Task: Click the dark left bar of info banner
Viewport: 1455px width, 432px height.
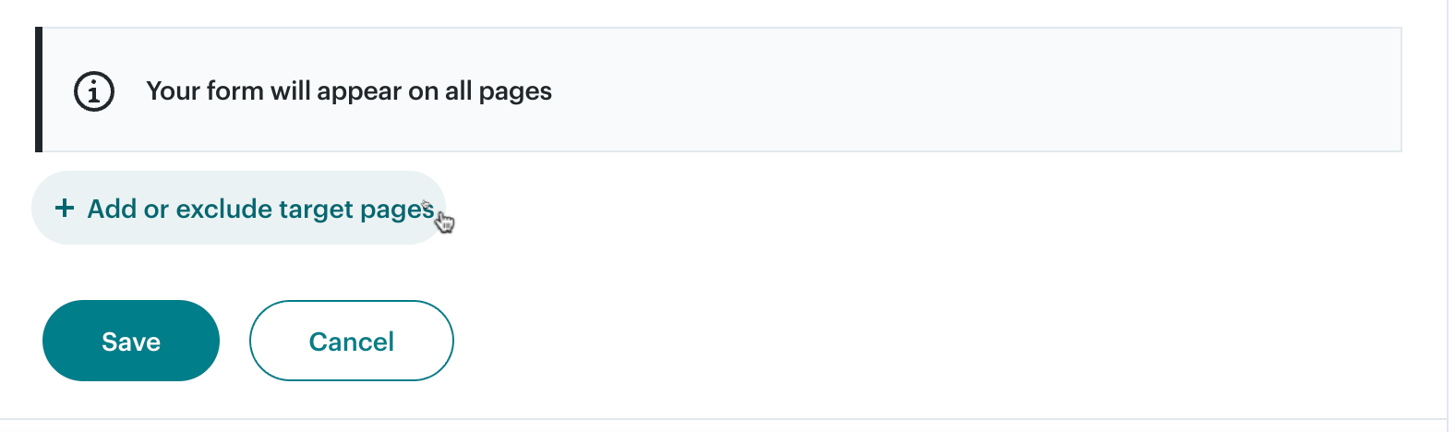Action: click(x=39, y=90)
